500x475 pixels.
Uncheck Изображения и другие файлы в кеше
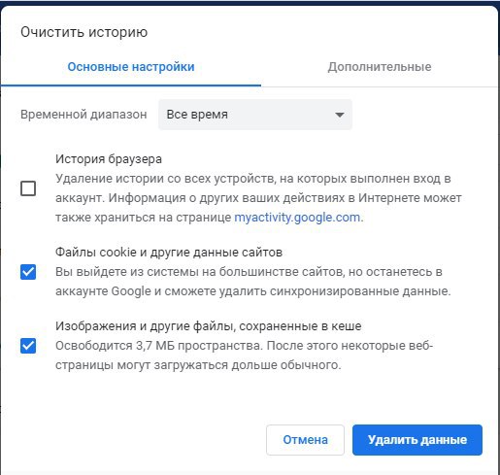tap(28, 346)
